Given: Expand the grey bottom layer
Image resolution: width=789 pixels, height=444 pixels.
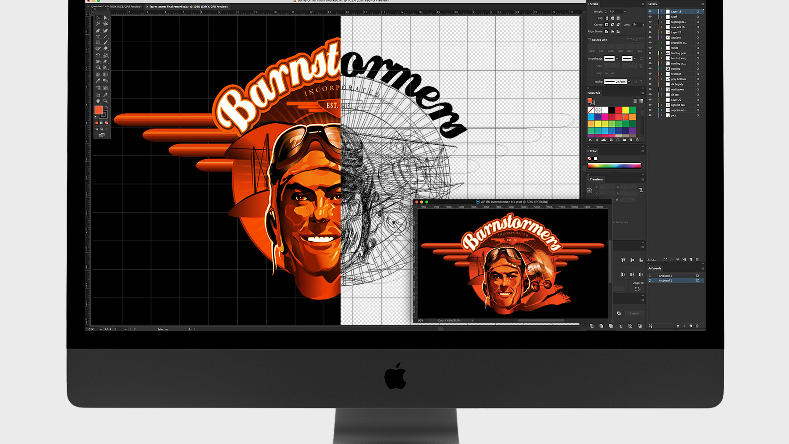Looking at the screenshot, I should click(662, 79).
